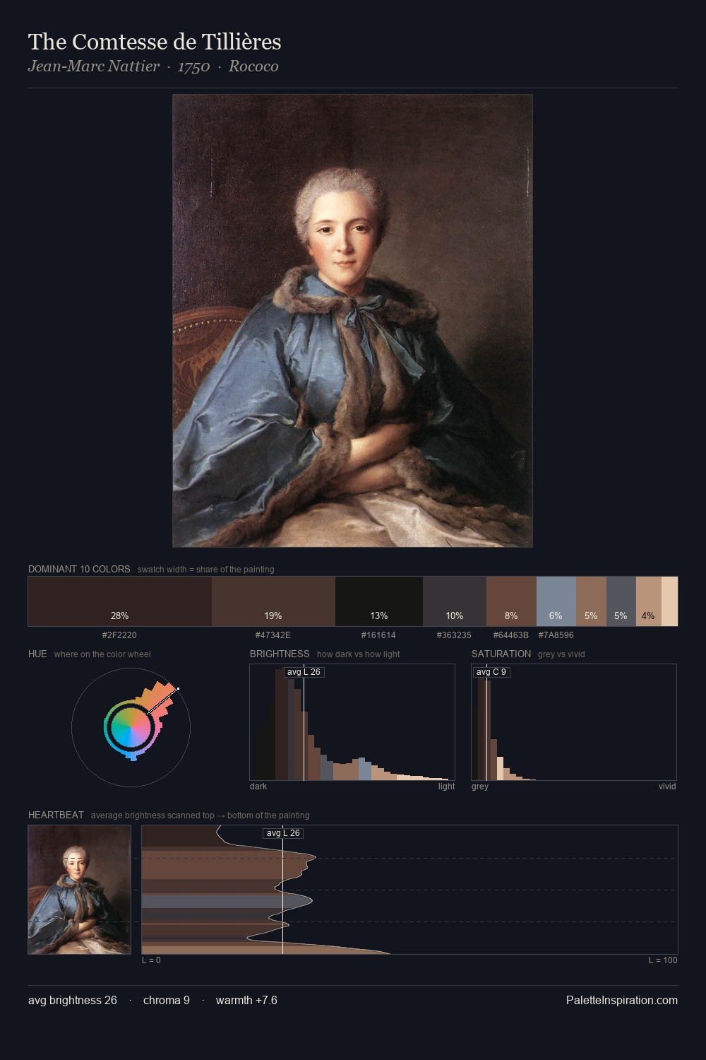Click the 28% dark brown swatch

click(120, 601)
